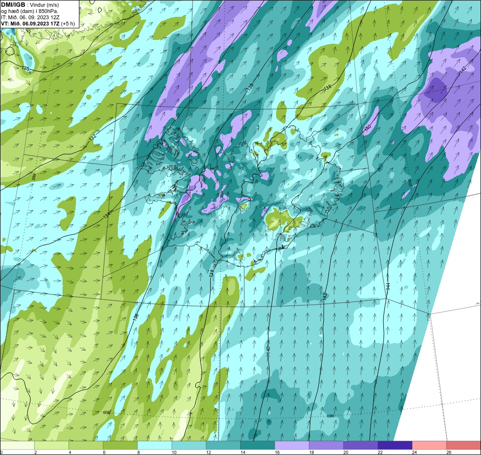Click the "30W" longitude label

pos(34,177)
